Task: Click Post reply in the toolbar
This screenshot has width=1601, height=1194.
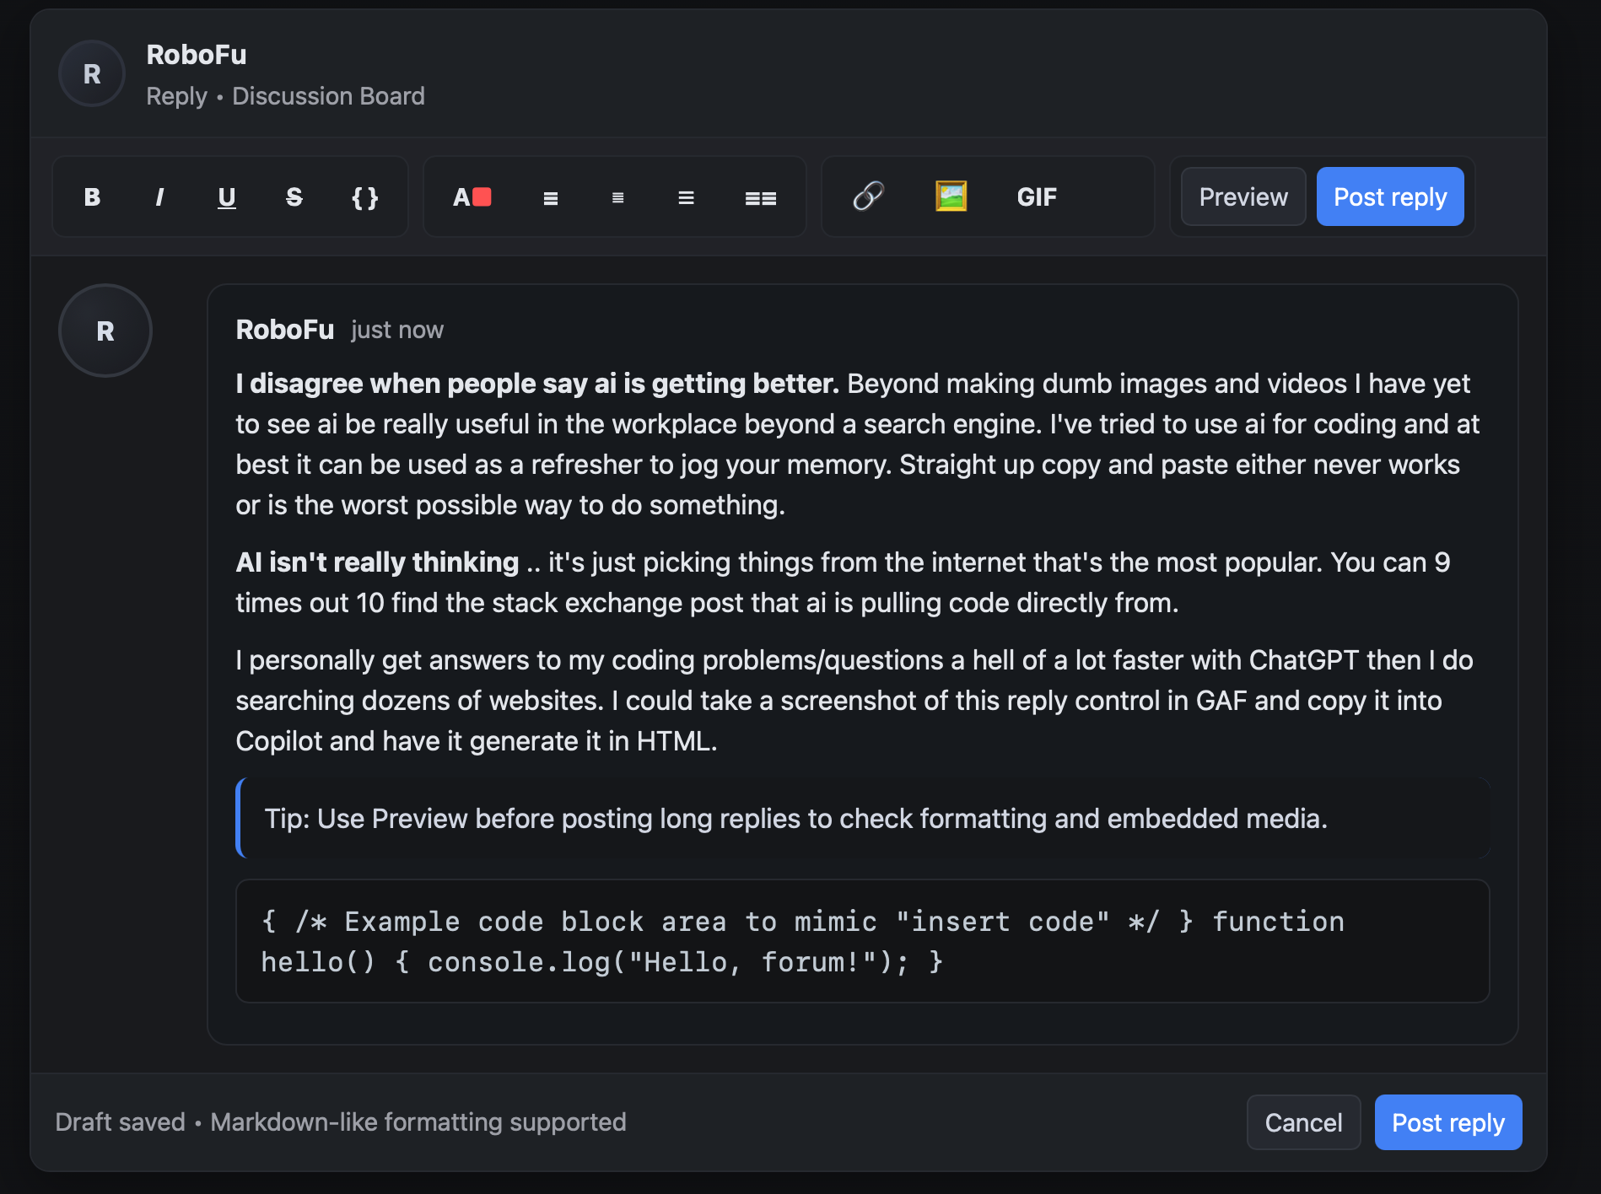Action: 1389,197
